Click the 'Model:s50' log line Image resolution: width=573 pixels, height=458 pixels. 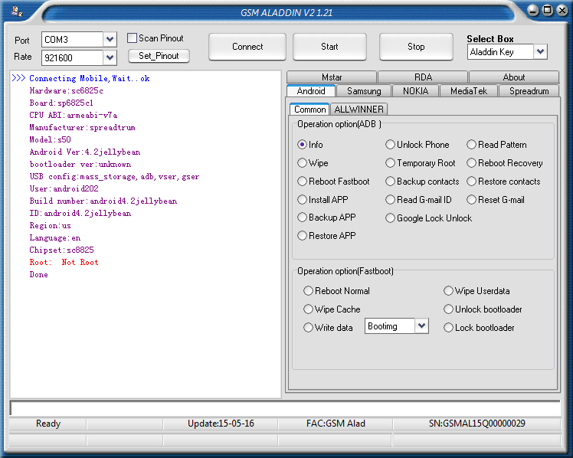(x=50, y=139)
